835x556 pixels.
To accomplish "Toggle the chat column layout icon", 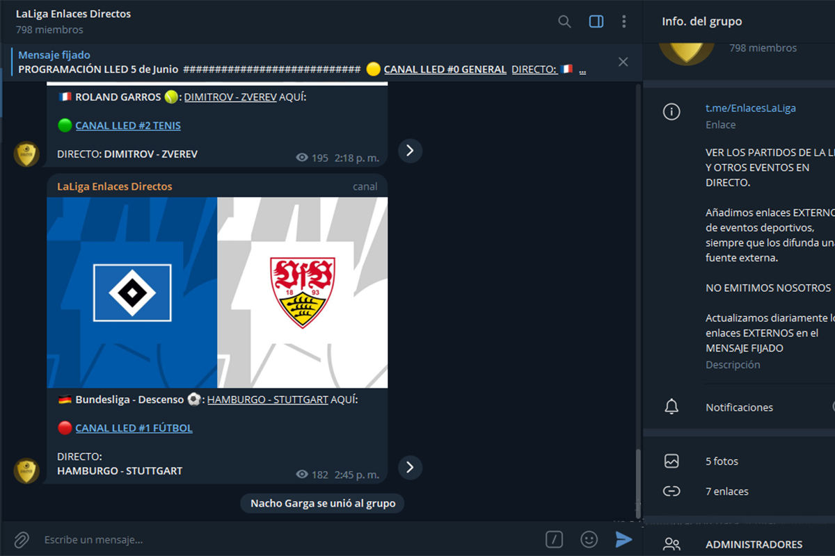I will click(x=596, y=22).
